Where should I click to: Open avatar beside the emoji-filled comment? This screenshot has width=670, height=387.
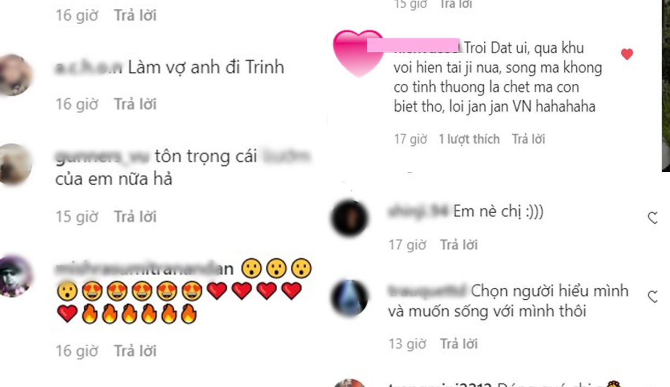(14, 277)
